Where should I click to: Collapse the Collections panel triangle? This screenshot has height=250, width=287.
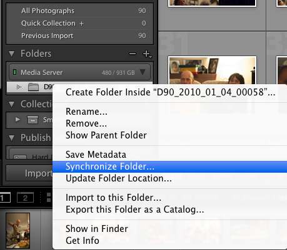pyautogui.click(x=12, y=104)
